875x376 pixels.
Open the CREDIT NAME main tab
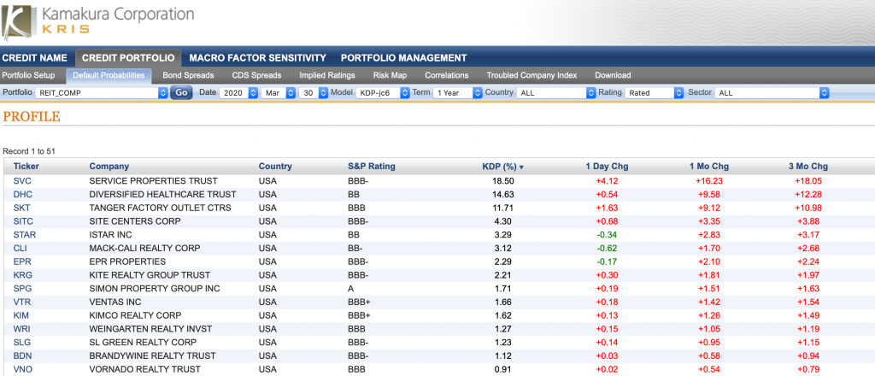tap(34, 58)
